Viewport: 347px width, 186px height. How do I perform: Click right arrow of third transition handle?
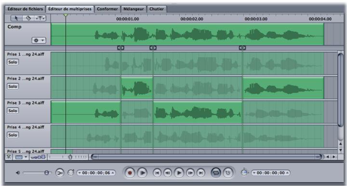tap(244, 48)
